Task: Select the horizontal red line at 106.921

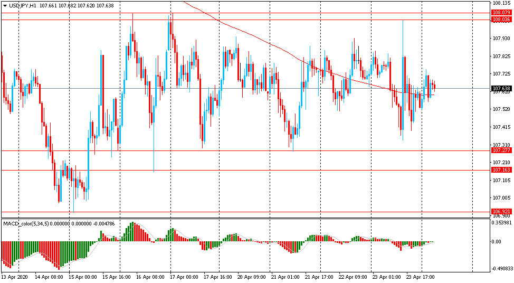Action: (246, 212)
